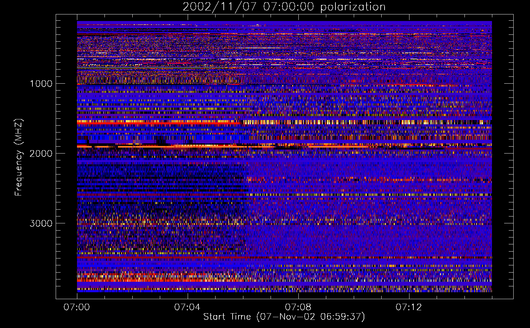Click the 1000 frequency tick label
Viewport: 530px width, 328px height.
(x=41, y=84)
